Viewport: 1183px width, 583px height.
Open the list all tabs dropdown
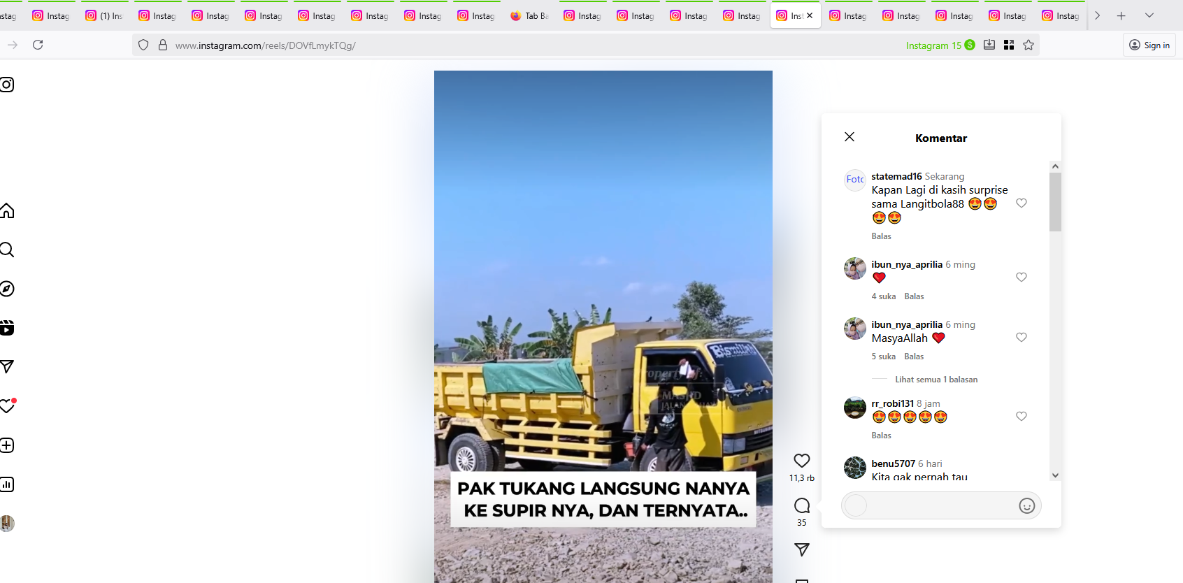coord(1149,15)
